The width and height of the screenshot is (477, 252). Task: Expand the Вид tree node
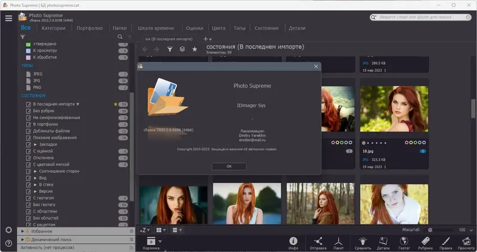35,178
